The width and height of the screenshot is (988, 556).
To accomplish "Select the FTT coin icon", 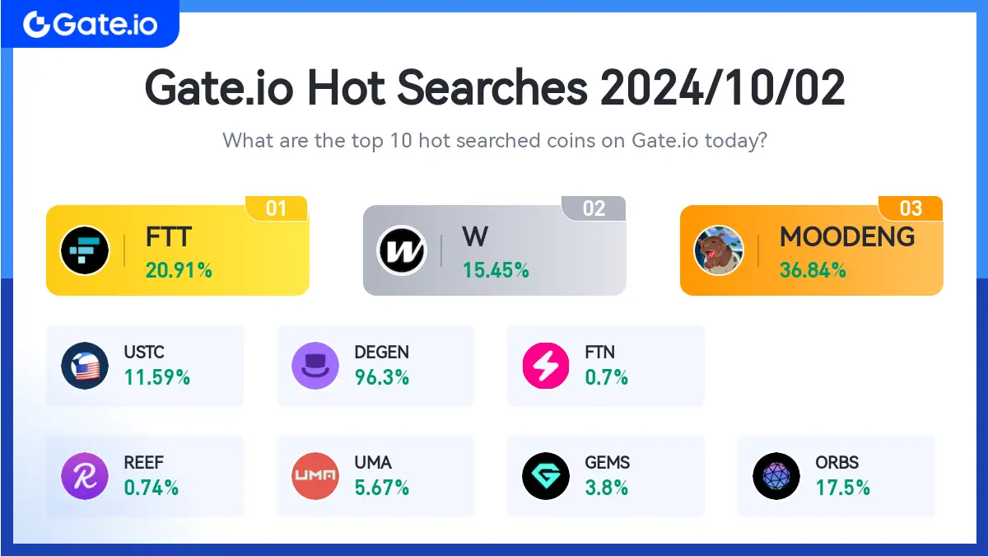I will pyautogui.click(x=85, y=250).
